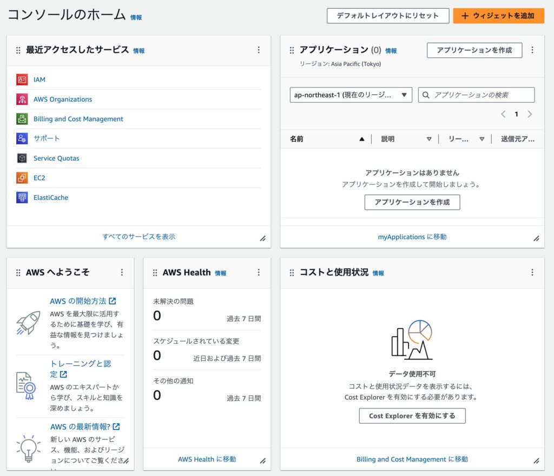
Task: Open the ElastiCache text link
Action: point(51,198)
